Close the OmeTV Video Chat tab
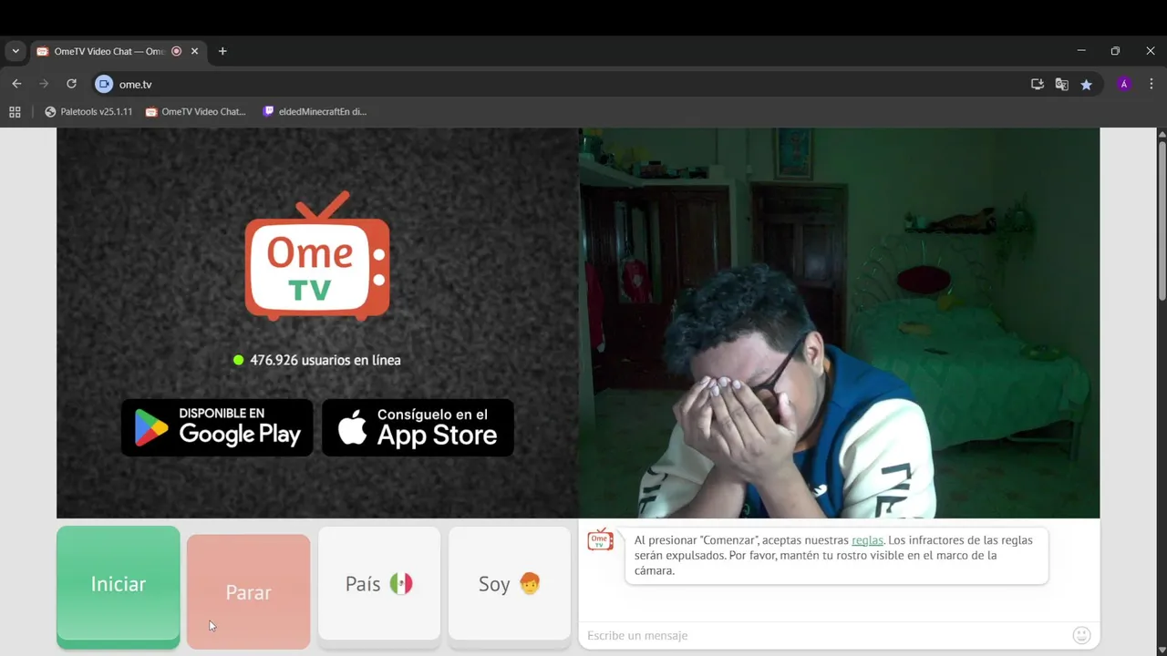This screenshot has width=1167, height=656. pos(194,51)
